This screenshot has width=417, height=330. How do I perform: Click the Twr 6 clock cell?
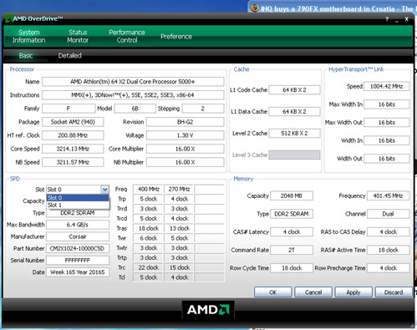[149, 238]
